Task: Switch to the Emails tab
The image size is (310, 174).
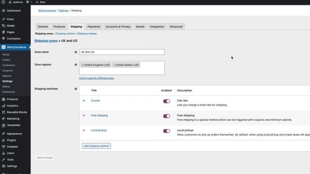Action: pyautogui.click(x=140, y=27)
